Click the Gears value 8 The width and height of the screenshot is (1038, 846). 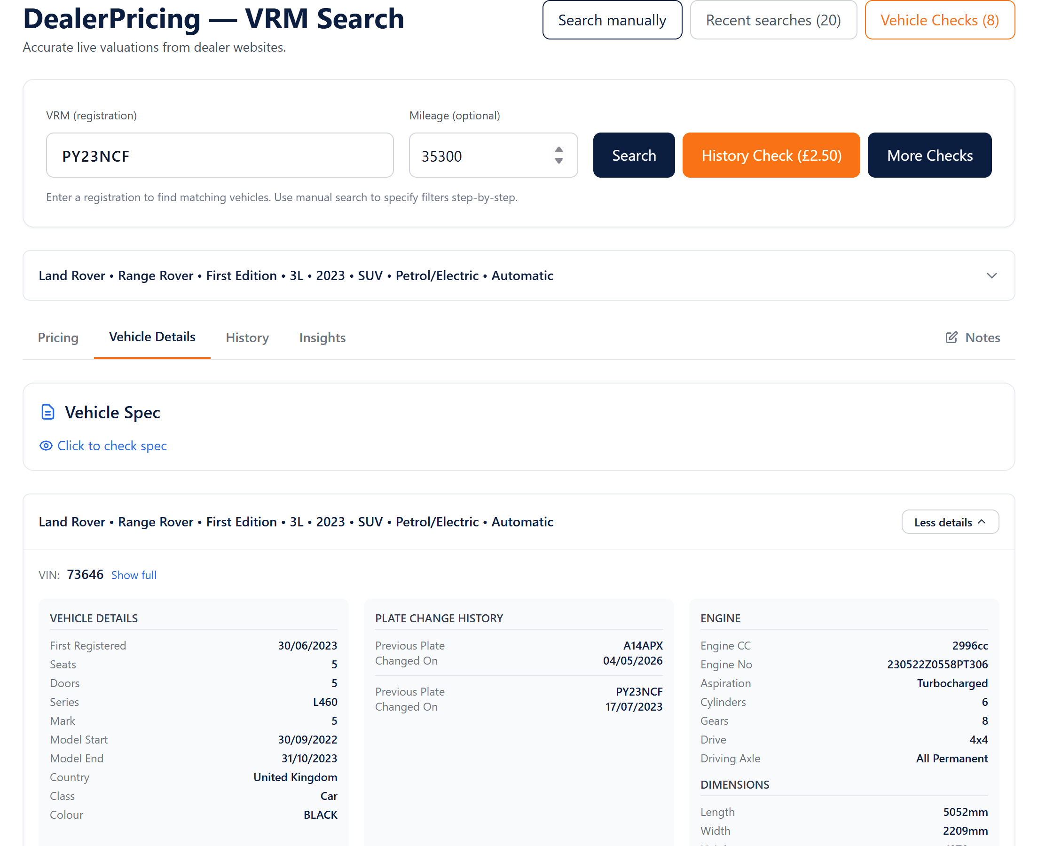point(984,721)
